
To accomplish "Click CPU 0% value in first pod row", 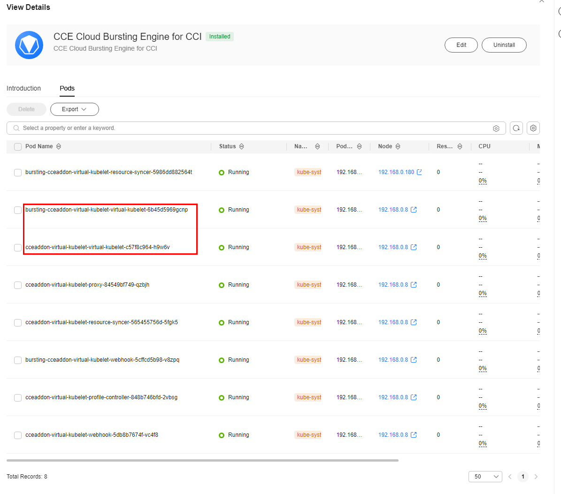I will [x=483, y=181].
